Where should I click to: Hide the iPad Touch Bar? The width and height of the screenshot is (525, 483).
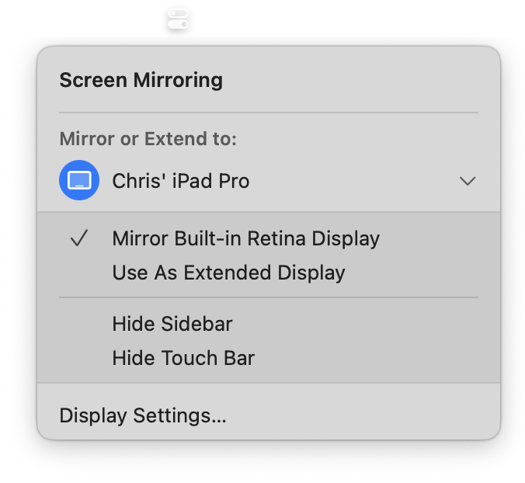tap(183, 358)
